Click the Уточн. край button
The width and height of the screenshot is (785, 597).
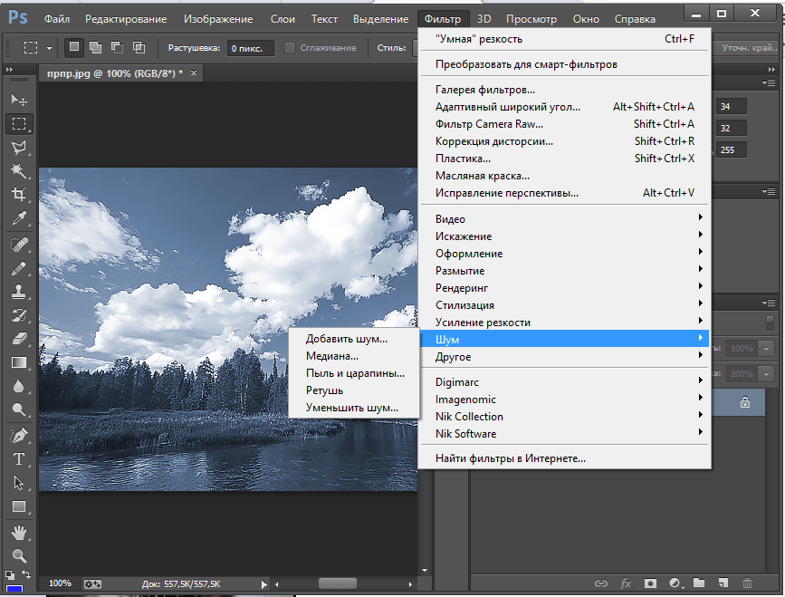(x=748, y=47)
